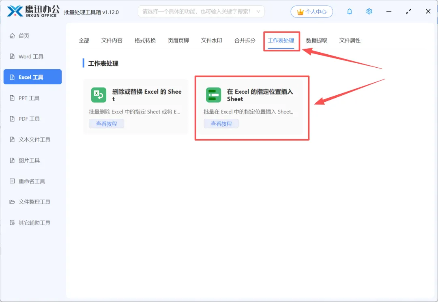
Task: Click the 图片工具 image icon
Action: click(12, 160)
